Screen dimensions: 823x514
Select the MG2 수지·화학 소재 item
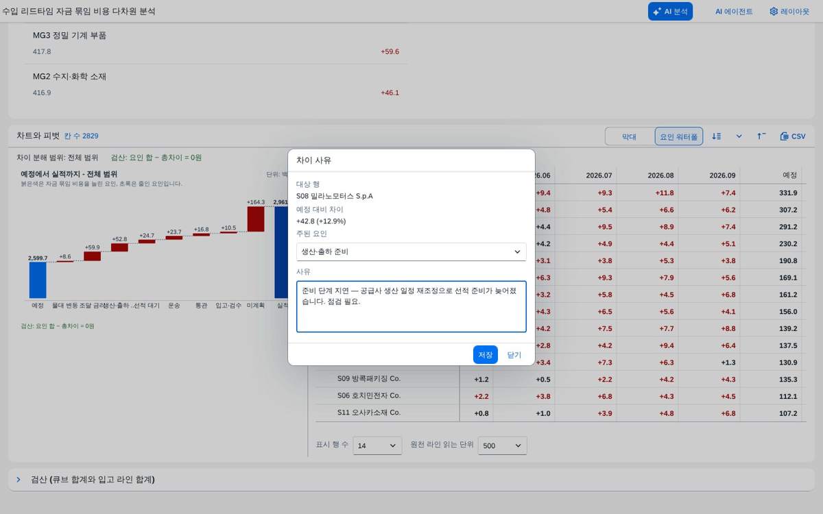point(216,84)
